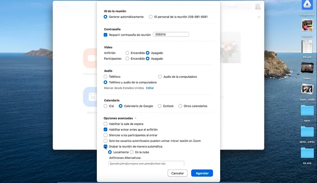Enable the waiting room checkbox

tap(106, 124)
